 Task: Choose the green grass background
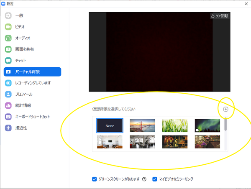point(175,125)
